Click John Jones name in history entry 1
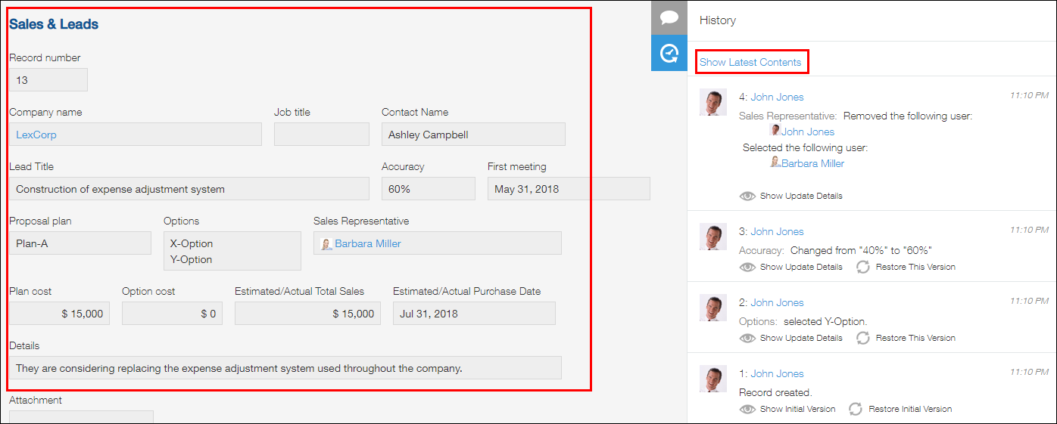1057x424 pixels. click(x=777, y=373)
